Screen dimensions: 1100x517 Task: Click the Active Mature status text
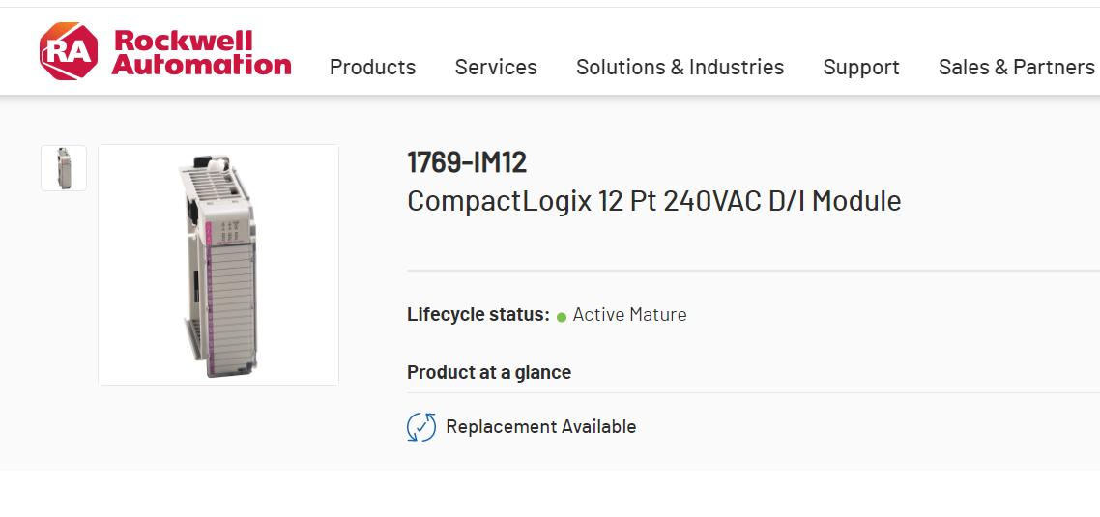629,315
